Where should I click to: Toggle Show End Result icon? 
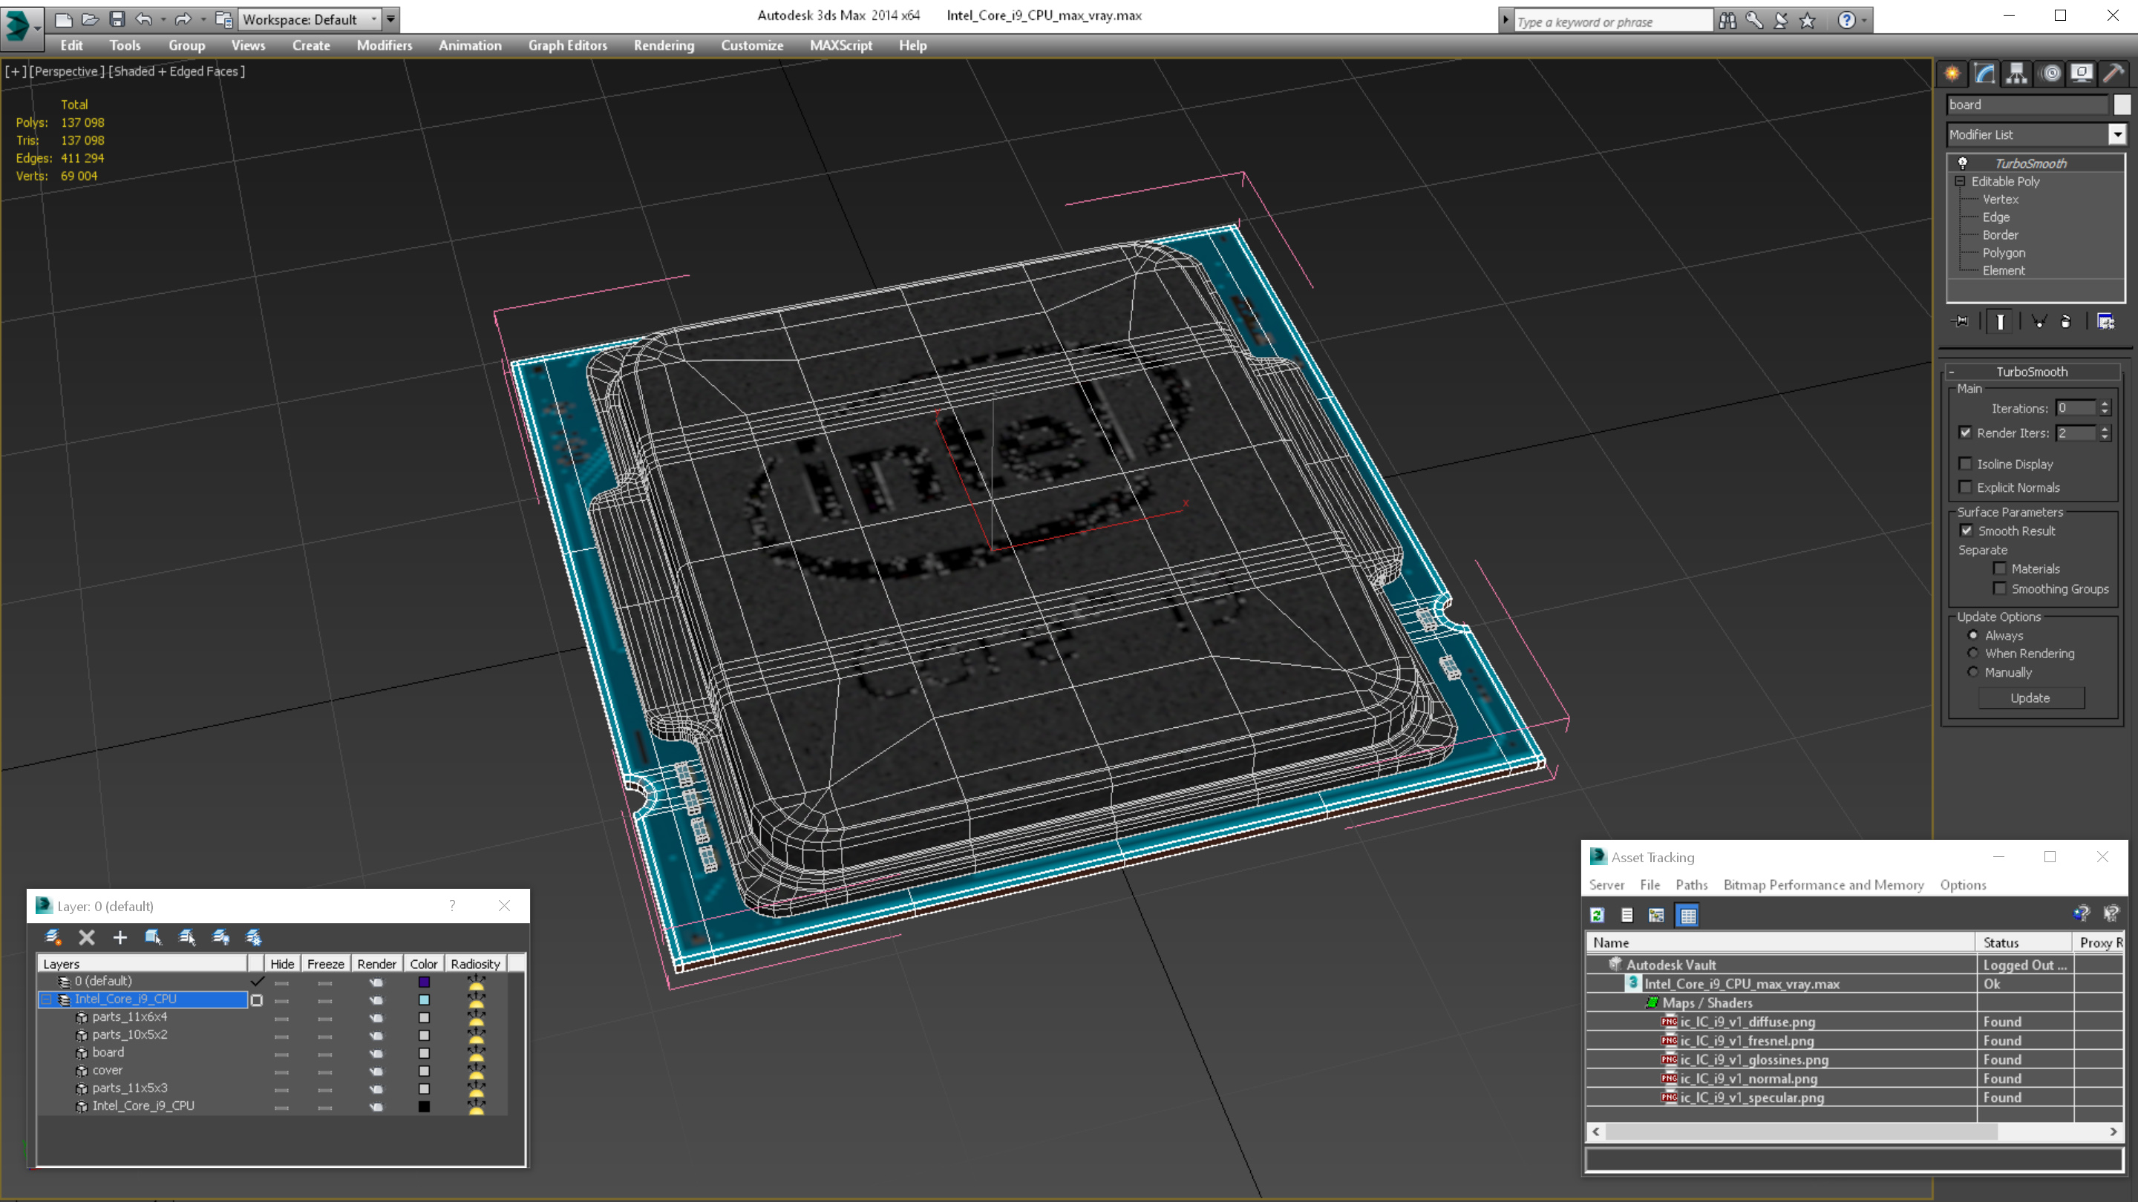[x=2000, y=321]
